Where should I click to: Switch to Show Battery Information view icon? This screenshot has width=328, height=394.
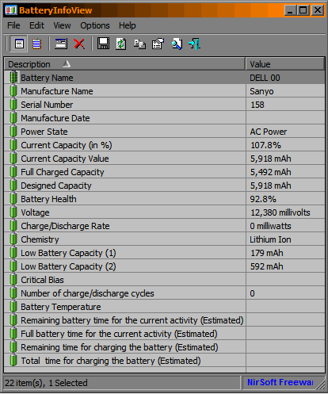19,44
